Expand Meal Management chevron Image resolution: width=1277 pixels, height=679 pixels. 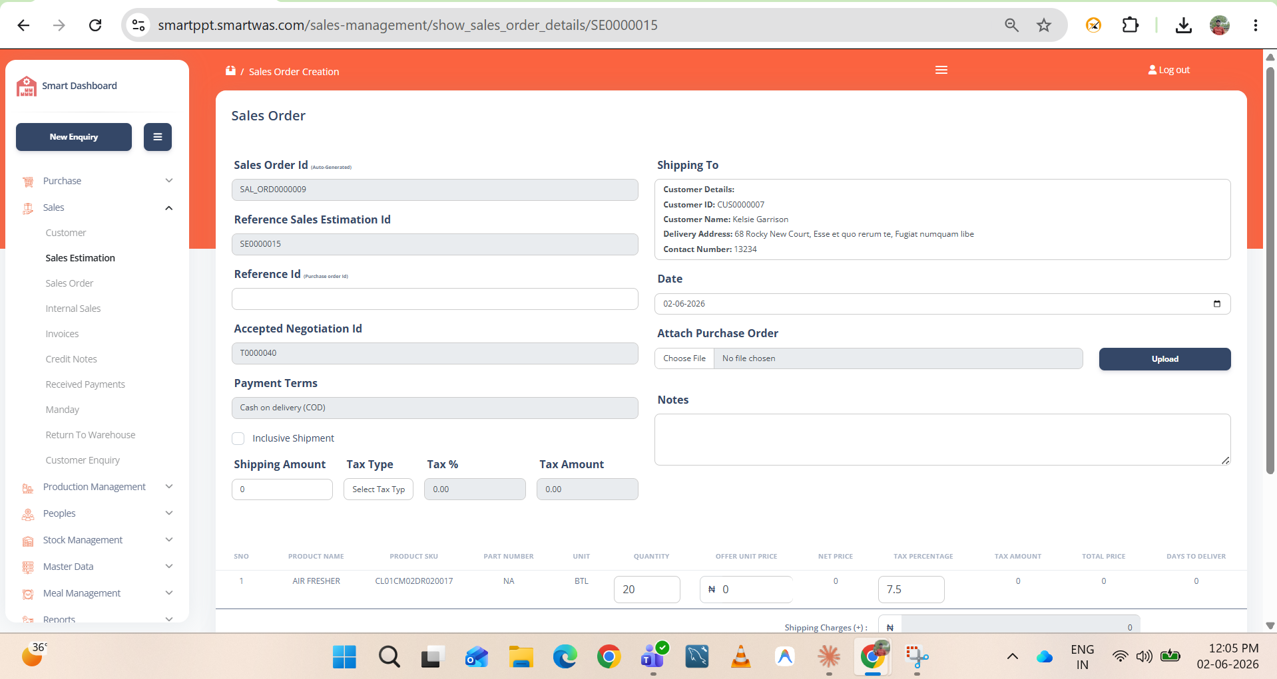(x=169, y=593)
